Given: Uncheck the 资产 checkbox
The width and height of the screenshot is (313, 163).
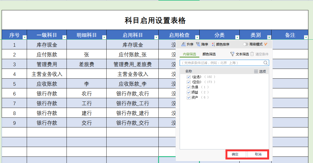Looking at the screenshot, I should (189, 97).
